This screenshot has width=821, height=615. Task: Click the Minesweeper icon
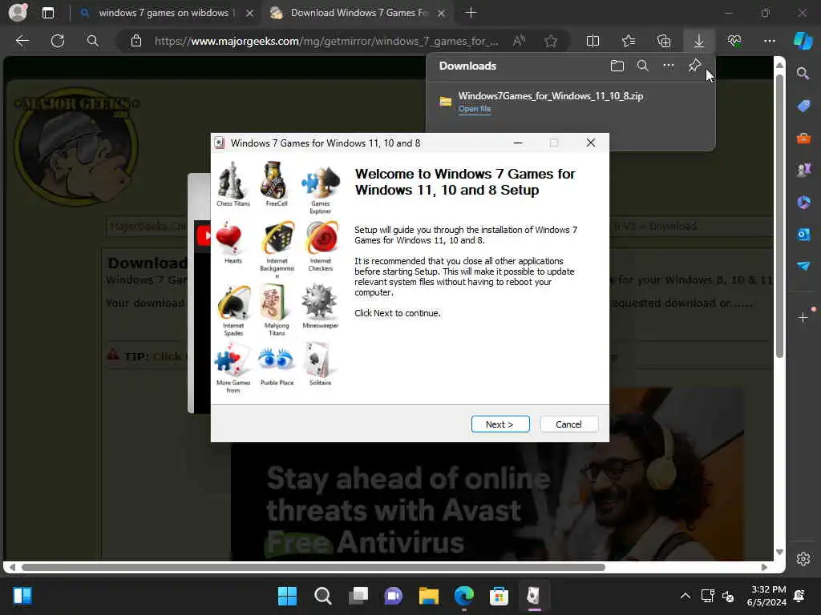320,307
